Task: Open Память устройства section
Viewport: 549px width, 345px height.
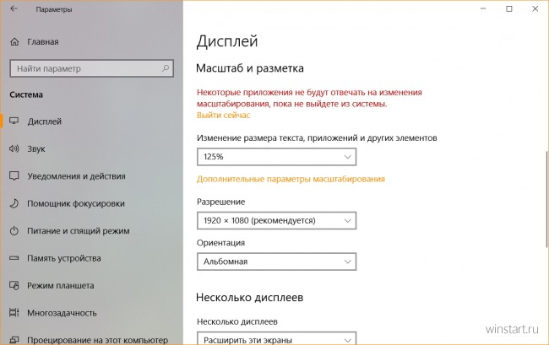Action: click(64, 258)
